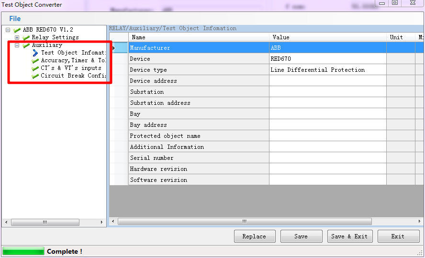Click green check icon beside CT's & VT's inputs

tap(35, 68)
